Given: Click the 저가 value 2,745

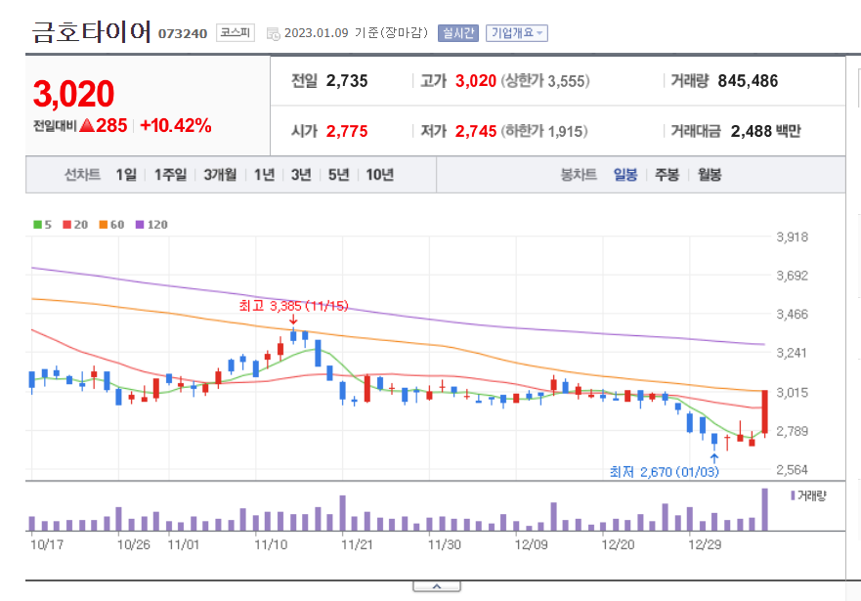Looking at the screenshot, I should tap(476, 132).
